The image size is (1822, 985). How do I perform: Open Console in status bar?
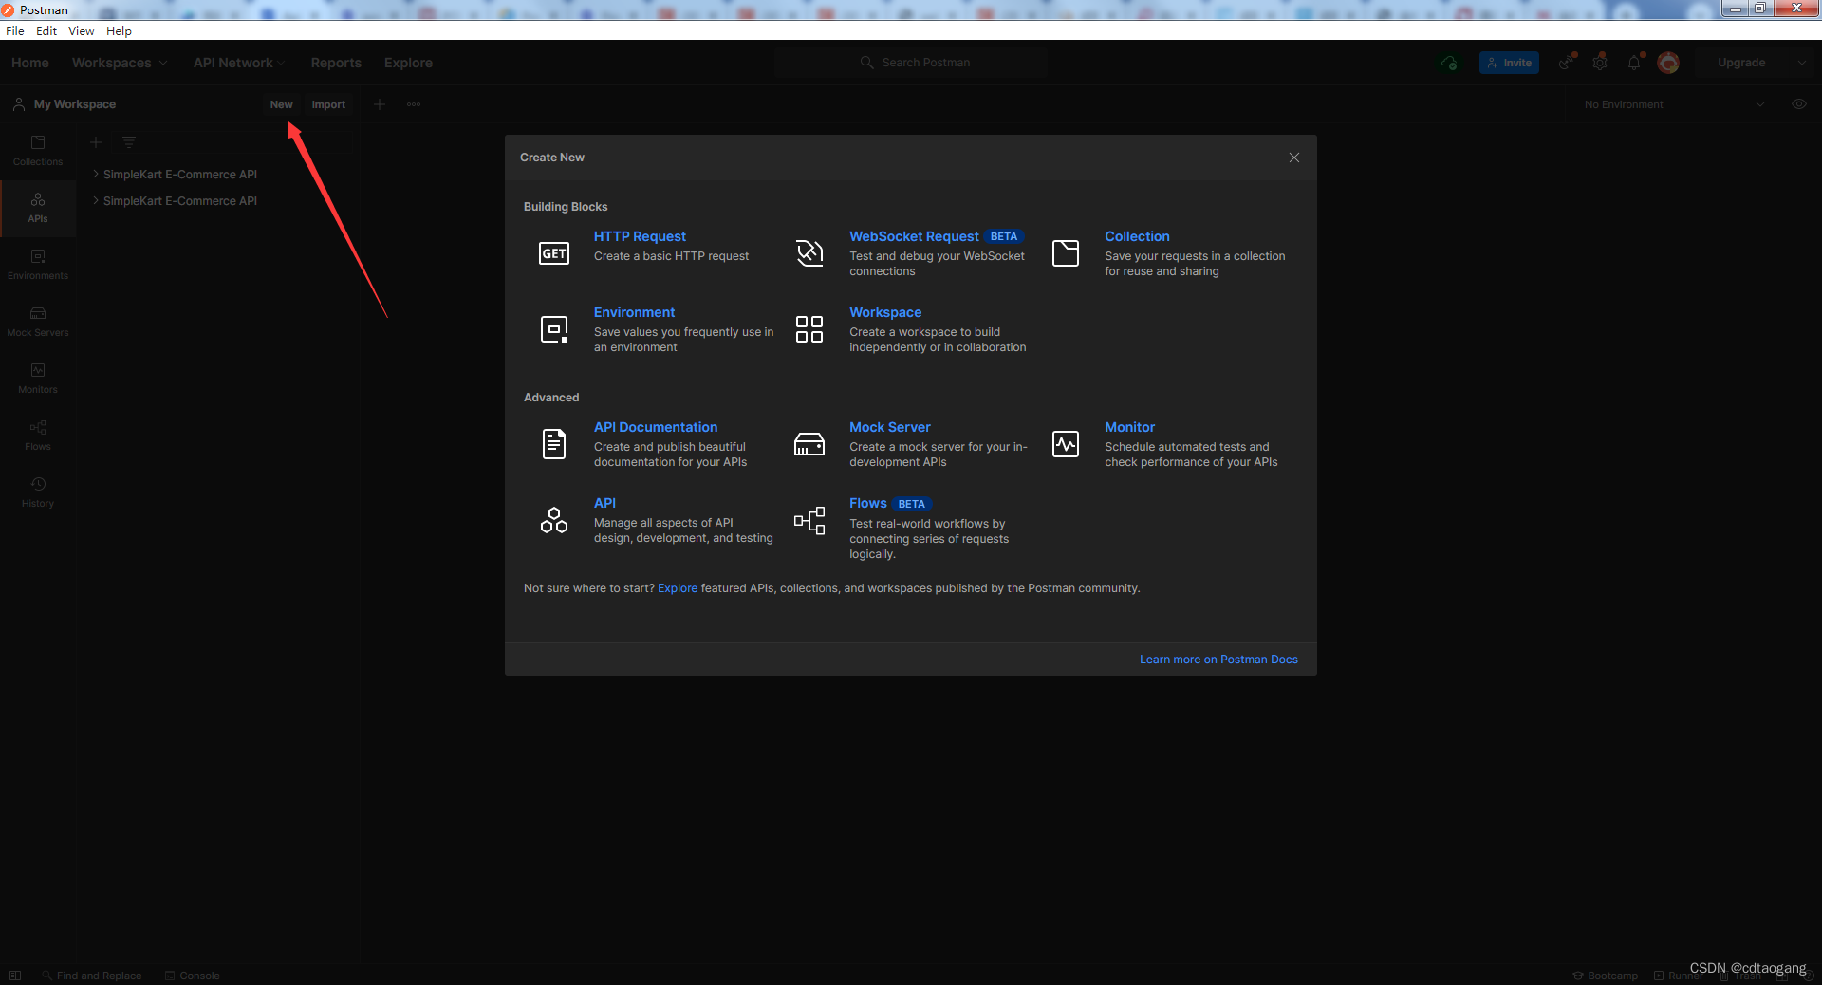tap(193, 976)
